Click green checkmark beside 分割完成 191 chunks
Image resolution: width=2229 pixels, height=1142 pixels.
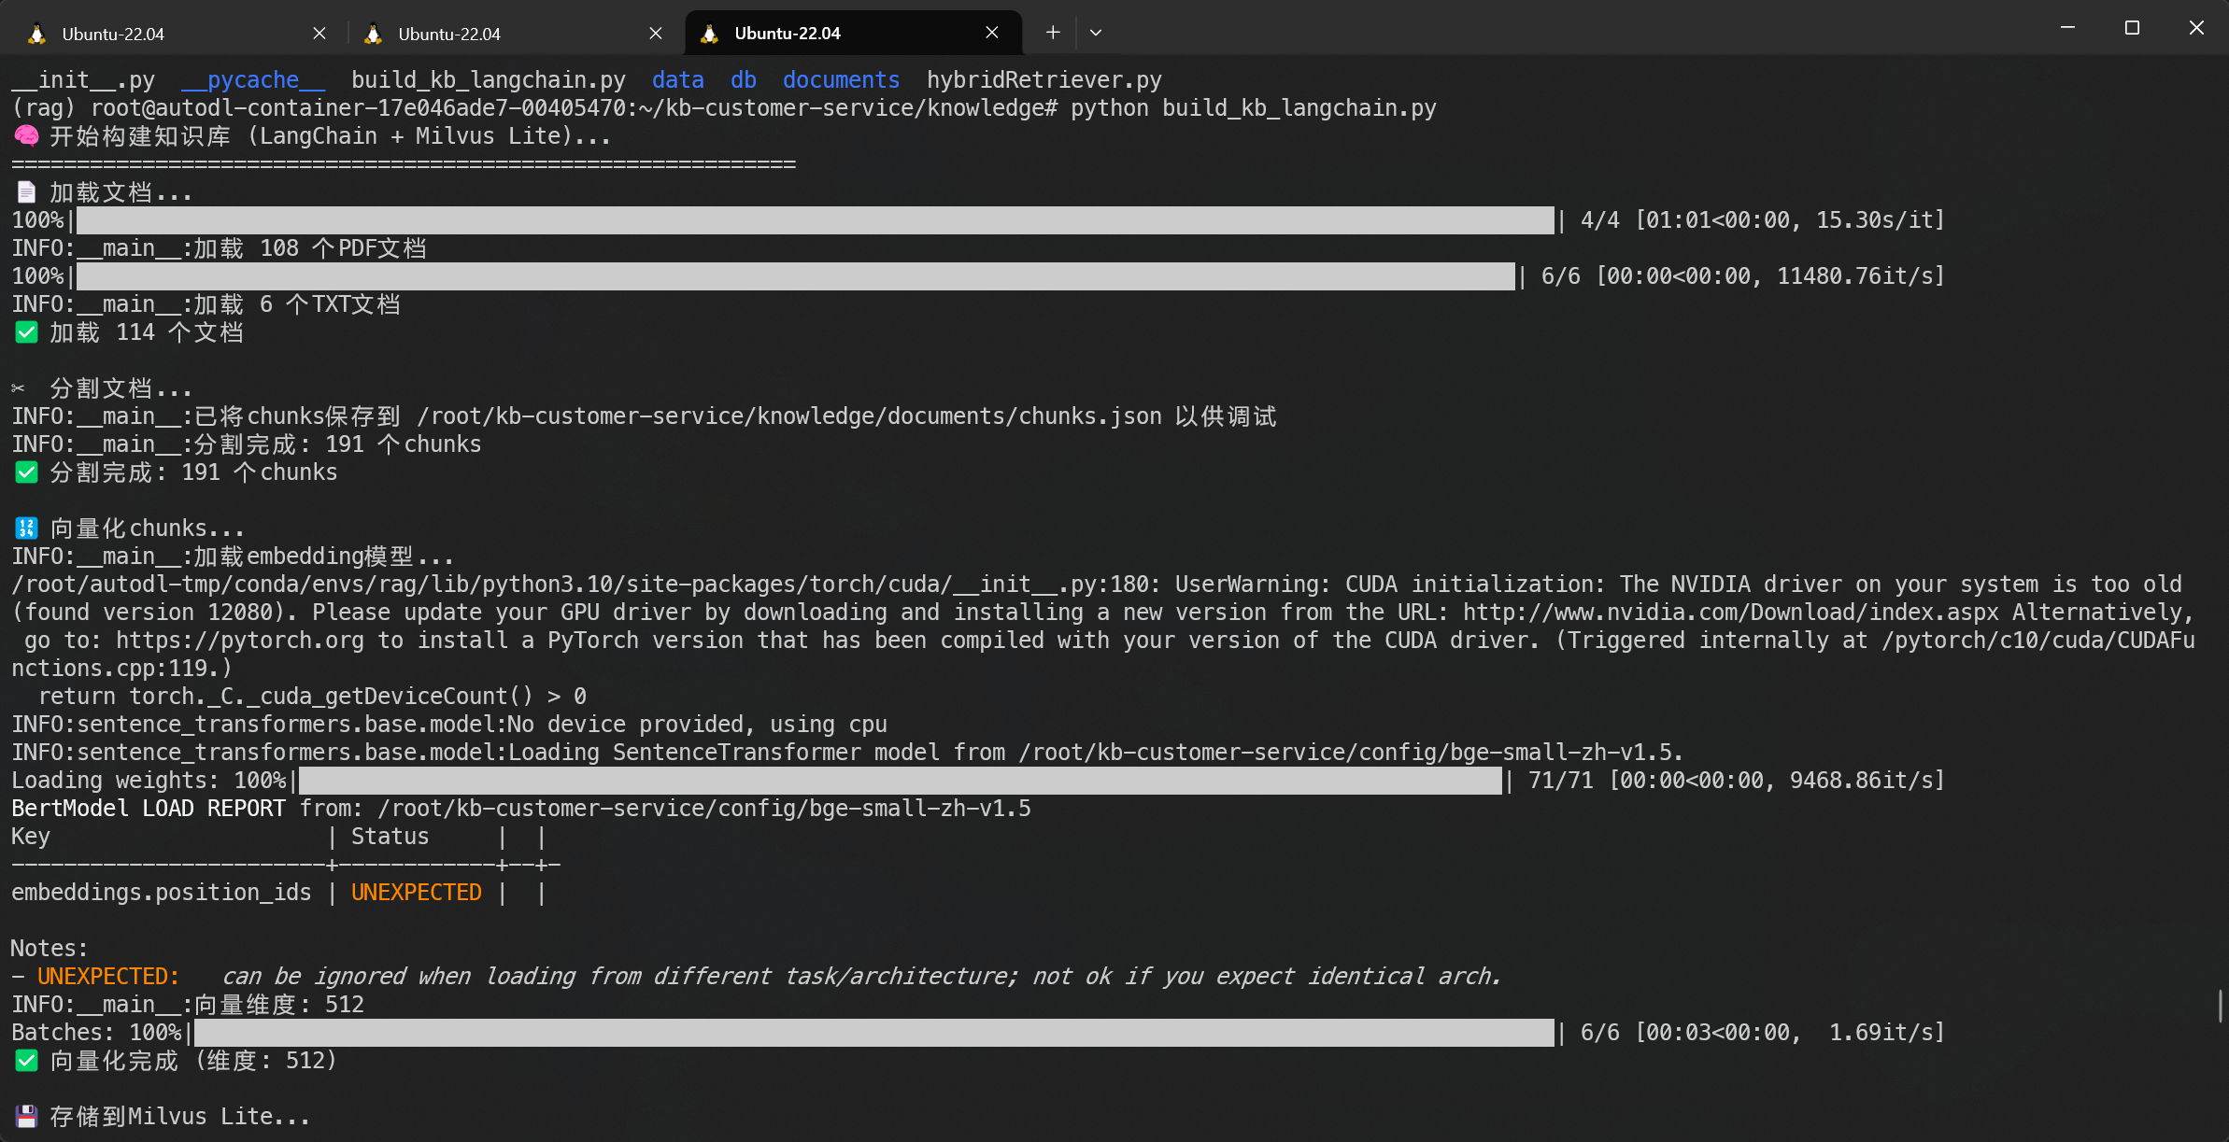click(x=26, y=472)
